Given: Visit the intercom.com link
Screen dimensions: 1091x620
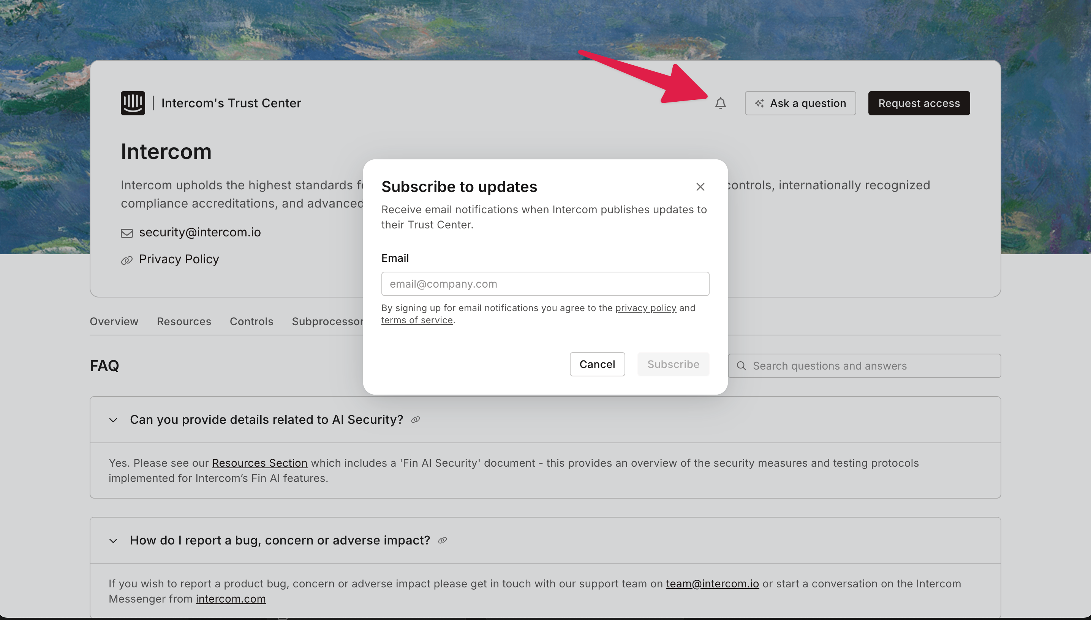Looking at the screenshot, I should [x=231, y=599].
